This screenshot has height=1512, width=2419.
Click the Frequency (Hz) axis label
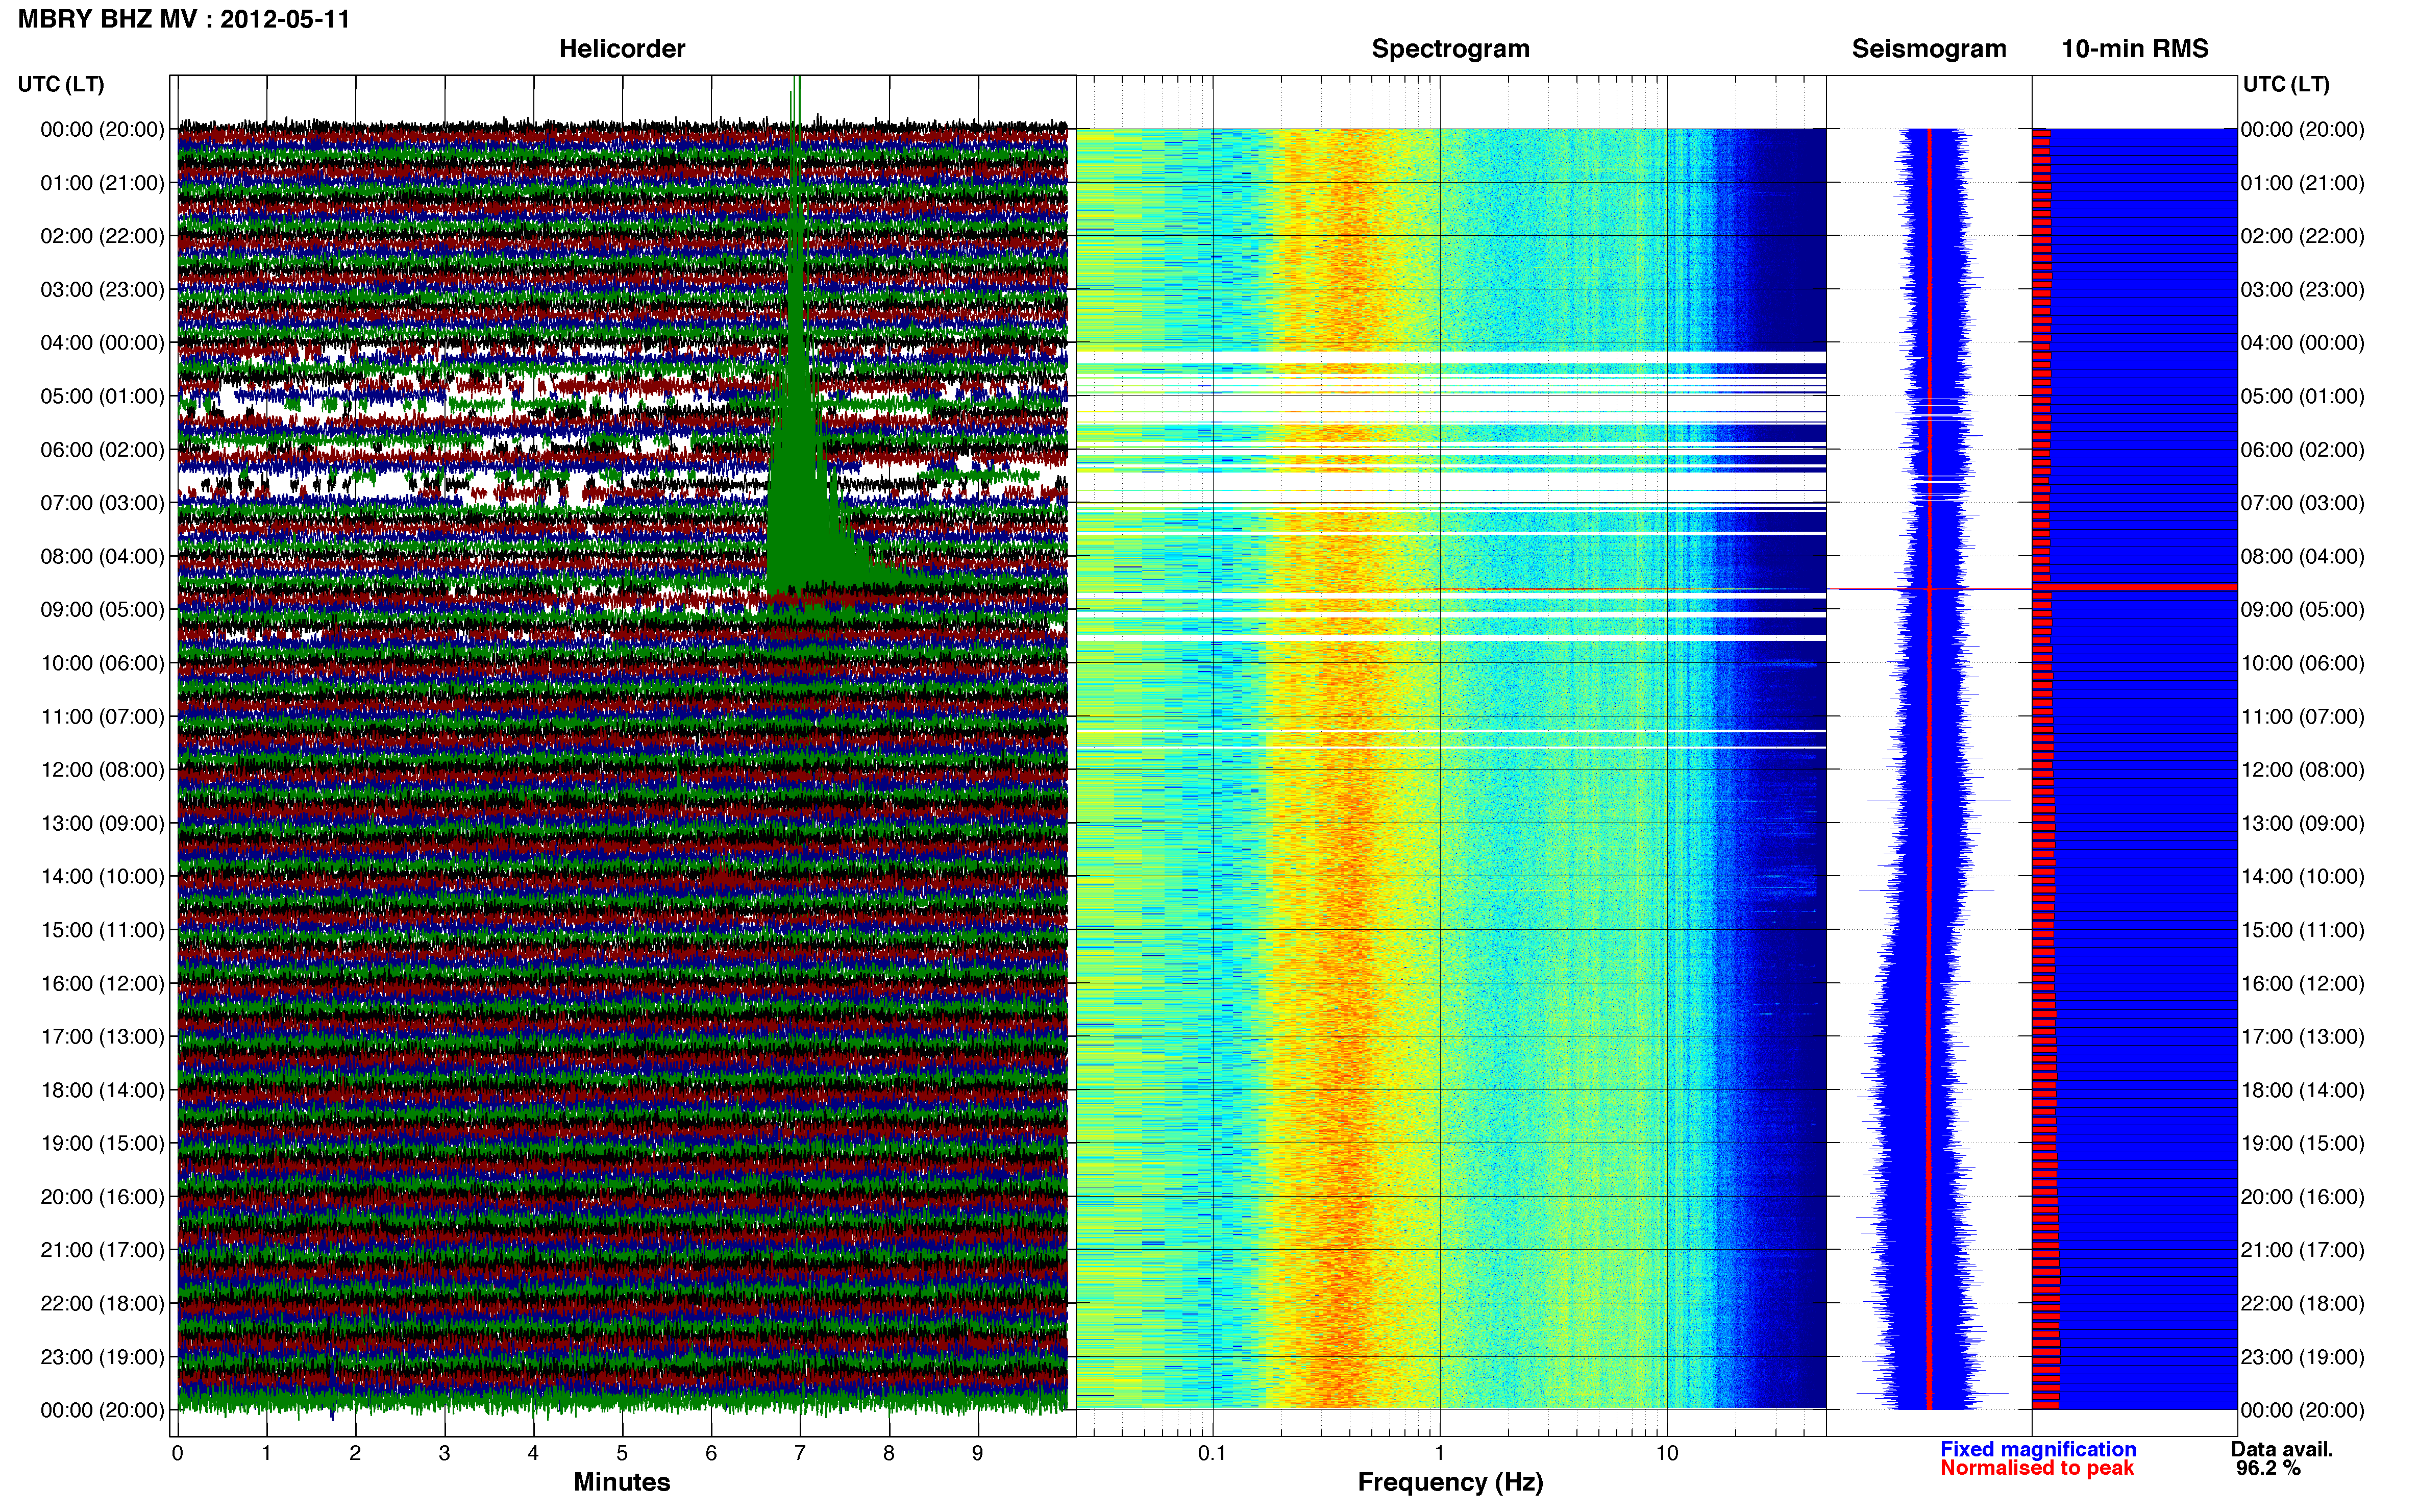pos(1450,1482)
